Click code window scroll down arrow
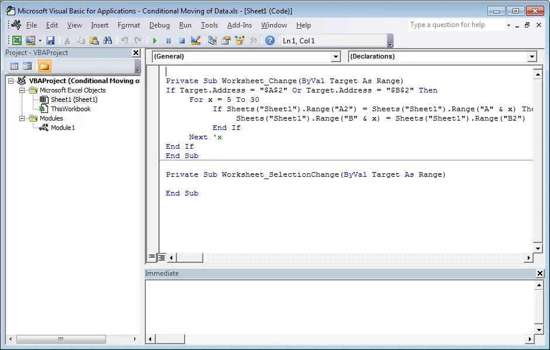 (538, 248)
